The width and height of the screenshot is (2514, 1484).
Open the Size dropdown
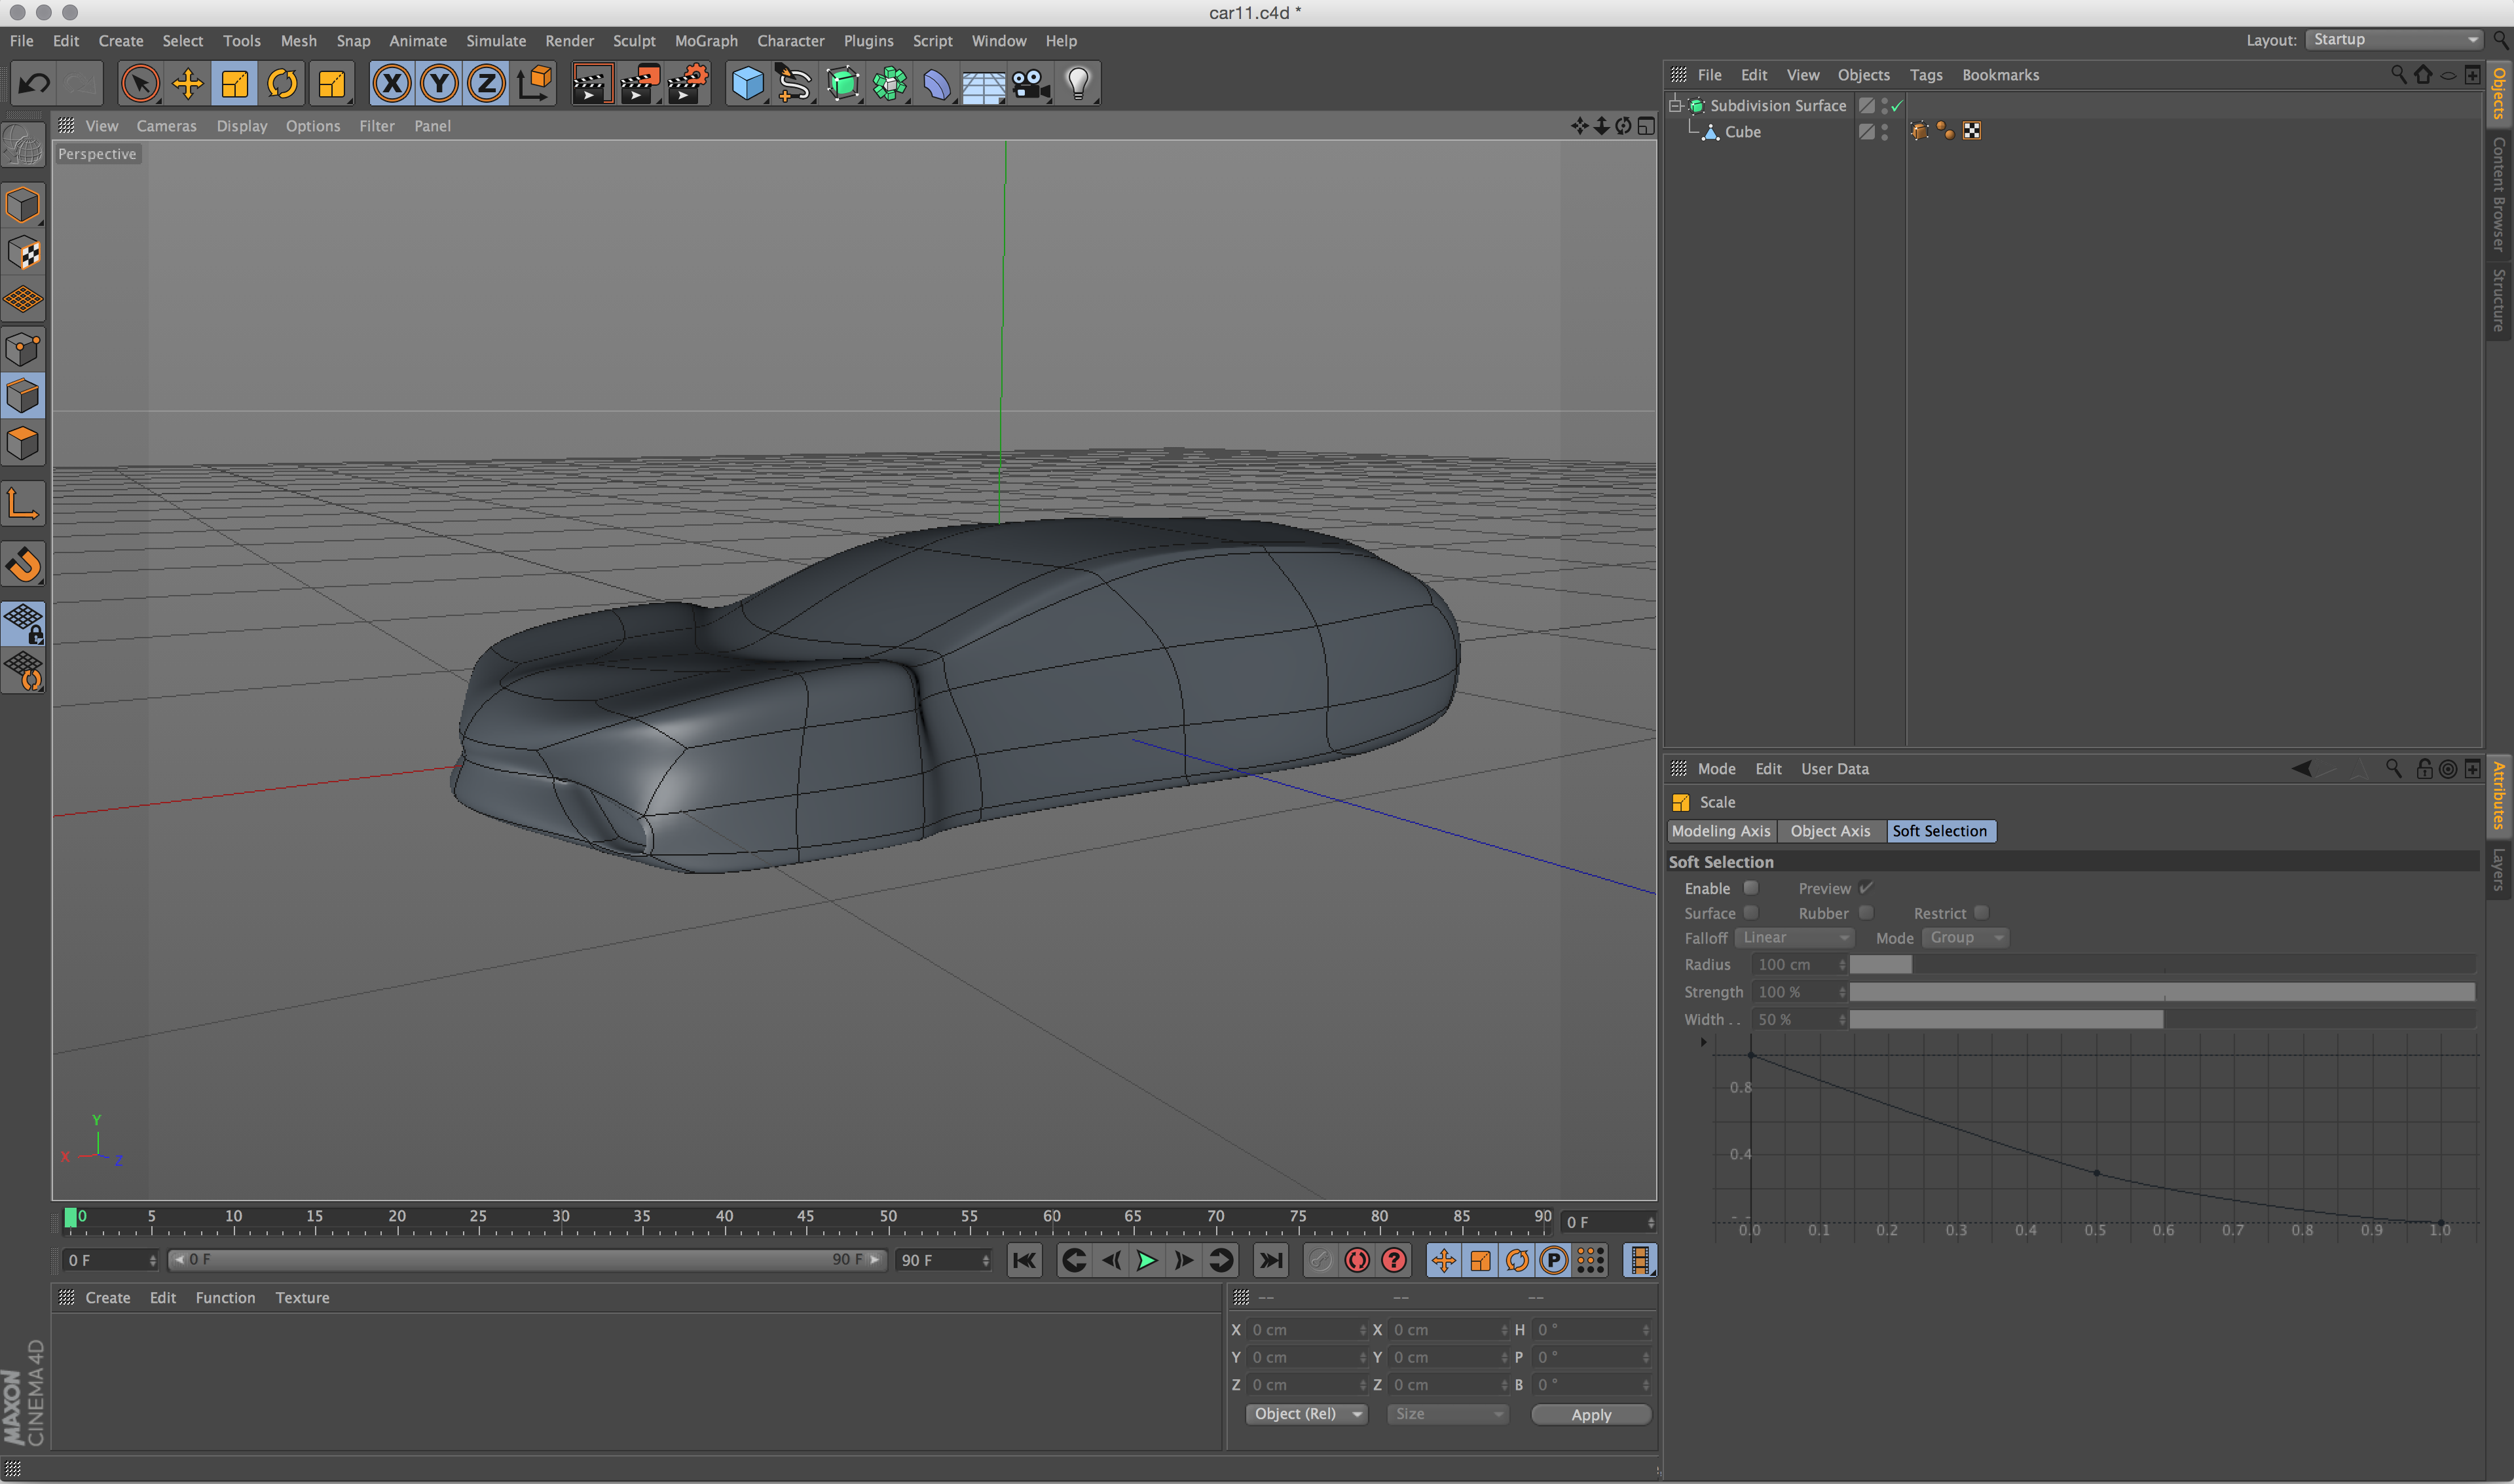click(1448, 1414)
